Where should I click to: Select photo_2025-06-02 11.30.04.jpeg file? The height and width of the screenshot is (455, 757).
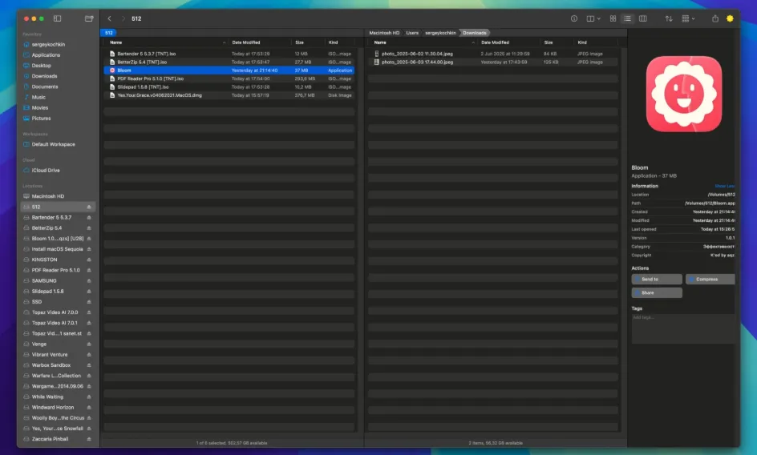click(x=493, y=54)
